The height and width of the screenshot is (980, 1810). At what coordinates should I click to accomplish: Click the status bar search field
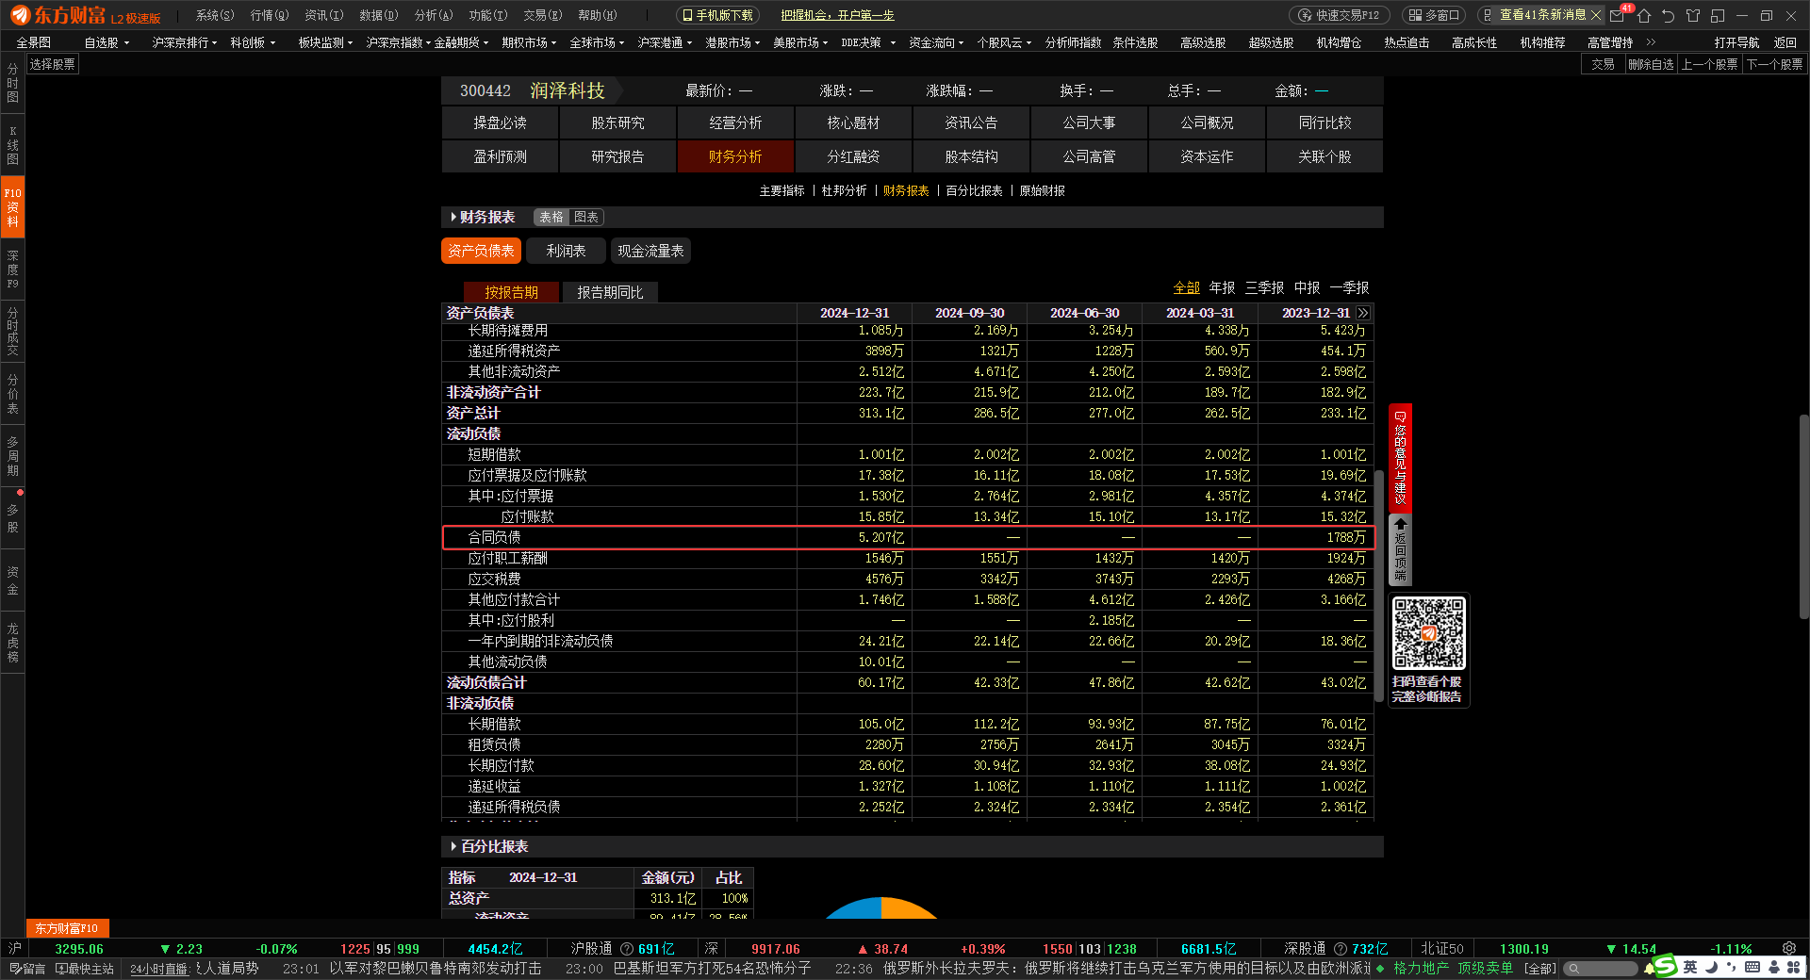click(x=1602, y=968)
